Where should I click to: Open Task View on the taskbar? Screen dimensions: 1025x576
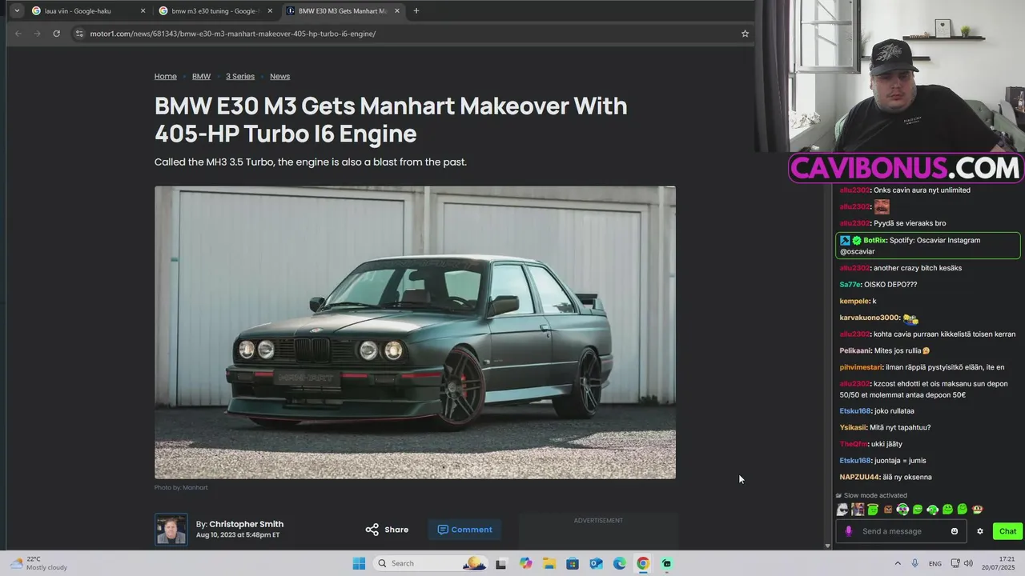point(501,563)
